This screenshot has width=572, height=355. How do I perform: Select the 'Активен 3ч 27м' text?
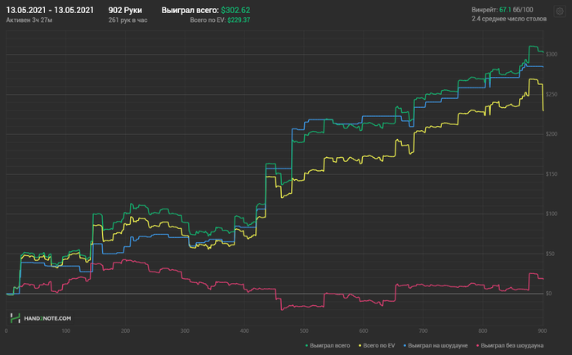(29, 20)
